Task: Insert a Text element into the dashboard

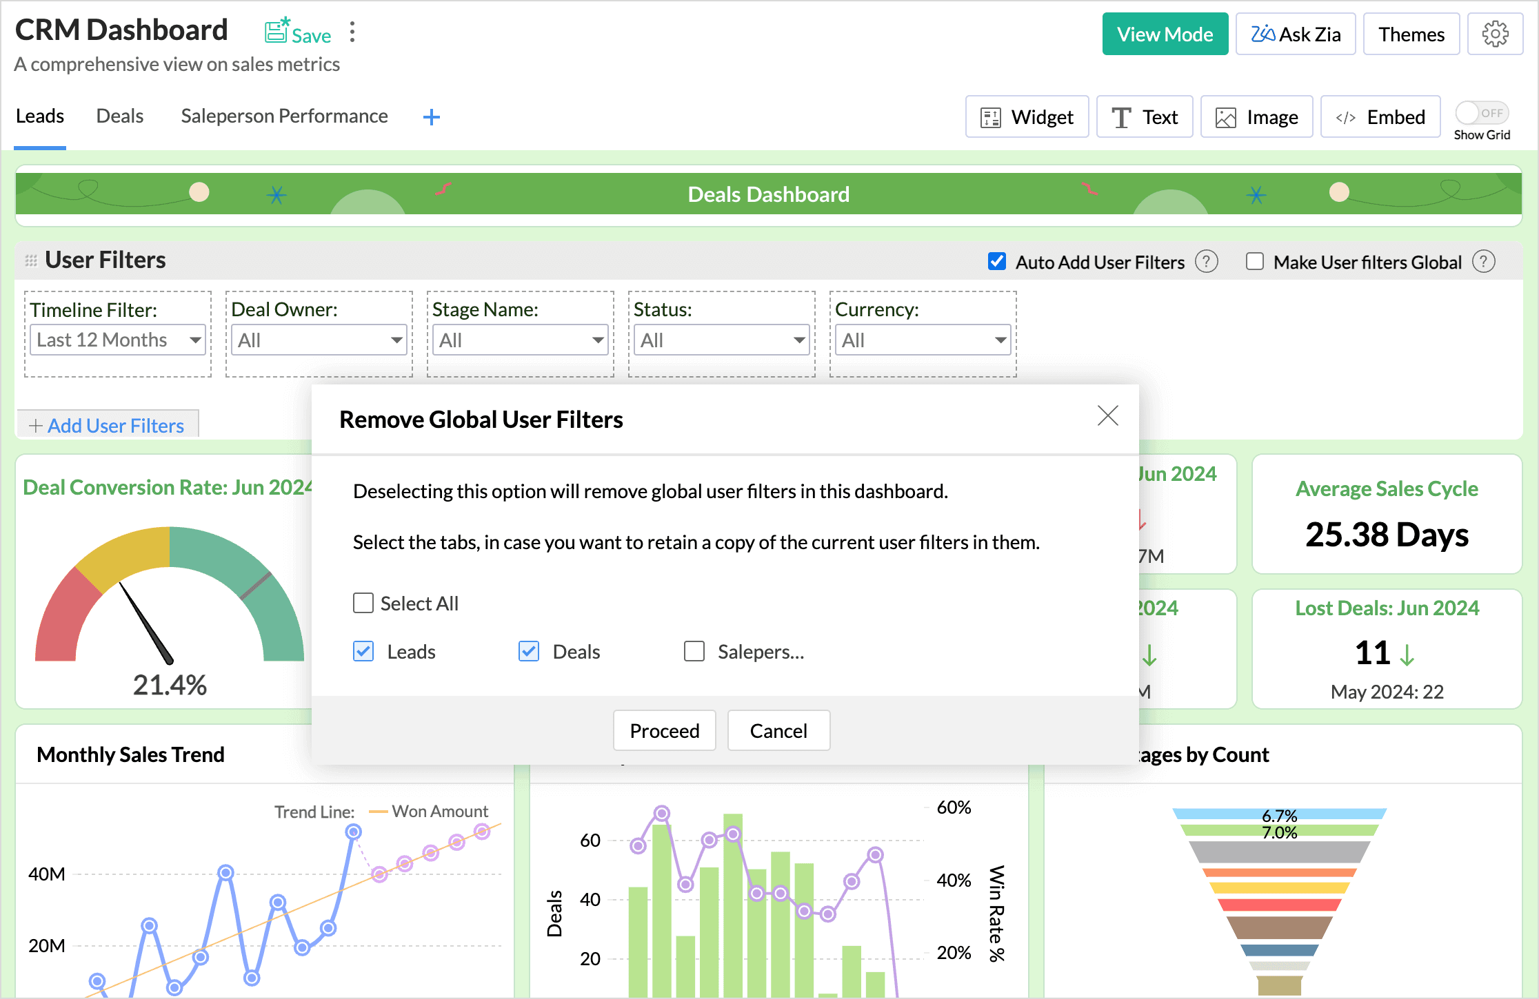Action: click(x=1145, y=116)
